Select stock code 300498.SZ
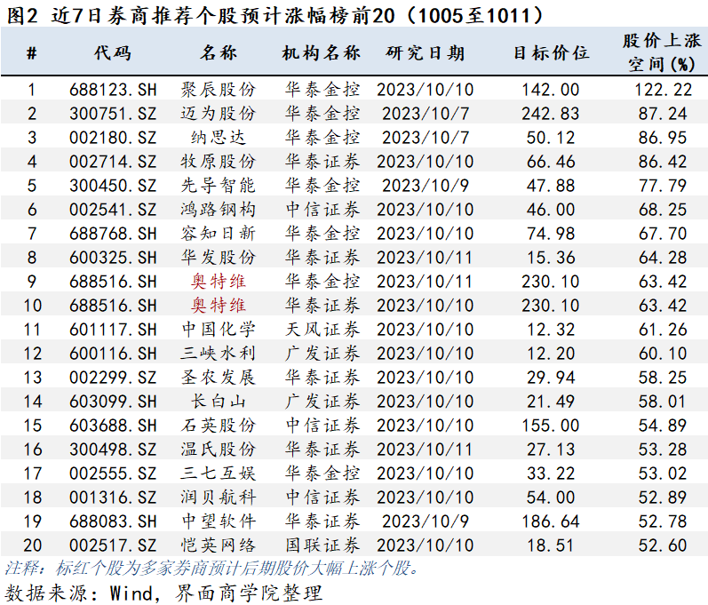 (x=113, y=450)
